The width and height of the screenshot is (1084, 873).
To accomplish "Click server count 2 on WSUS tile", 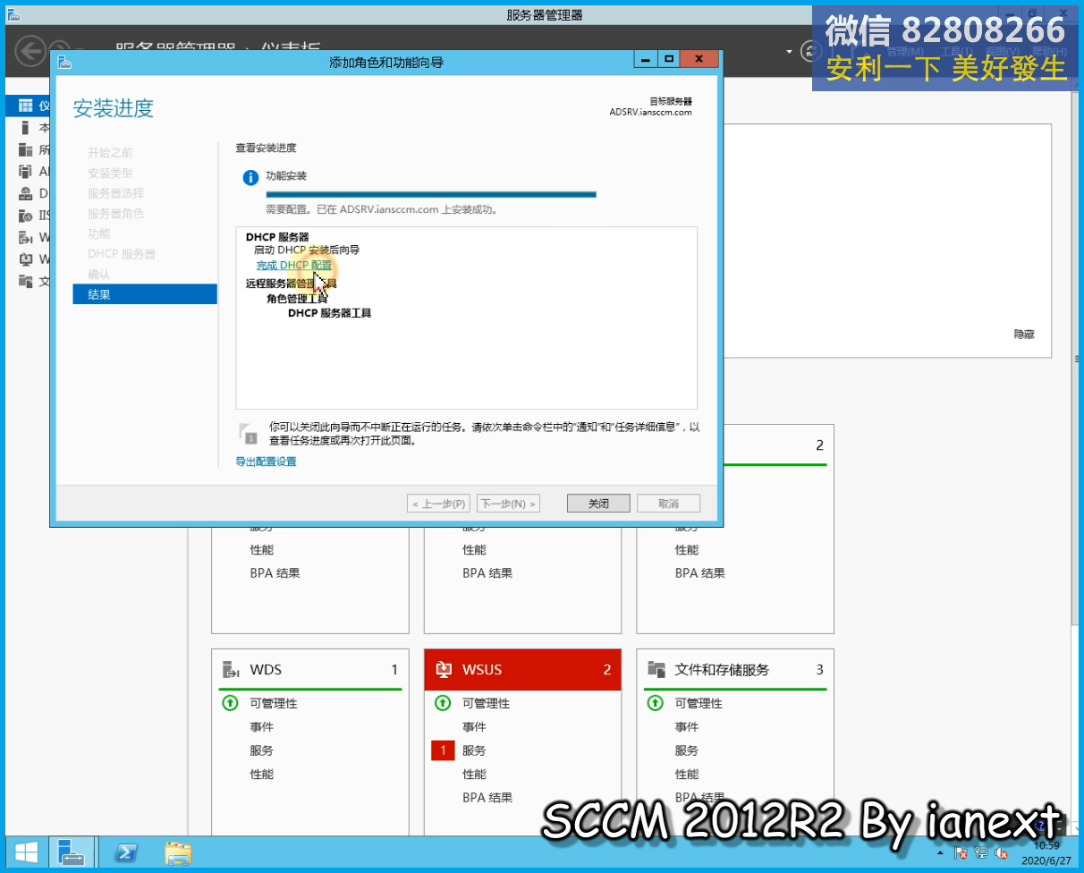I will pyautogui.click(x=607, y=669).
